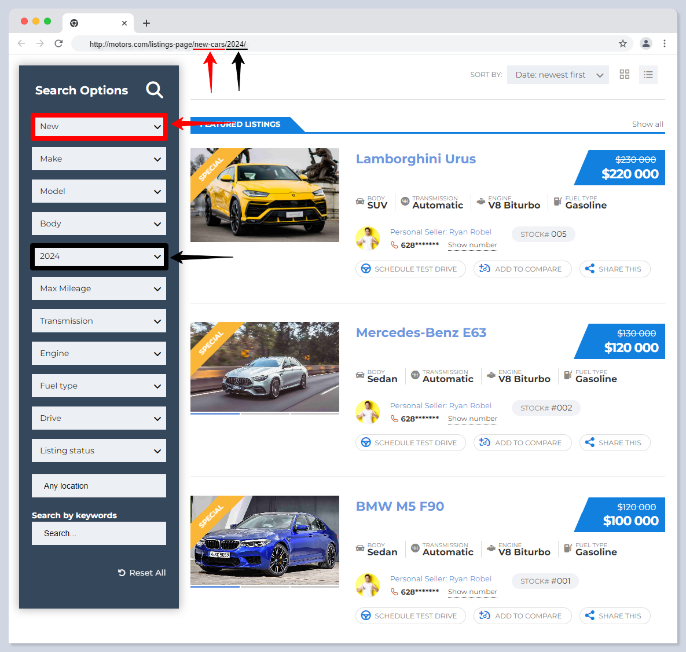Screen dimensions: 686x652
Task: Add Mercedes-Benz E63 to compare
Action: click(522, 443)
